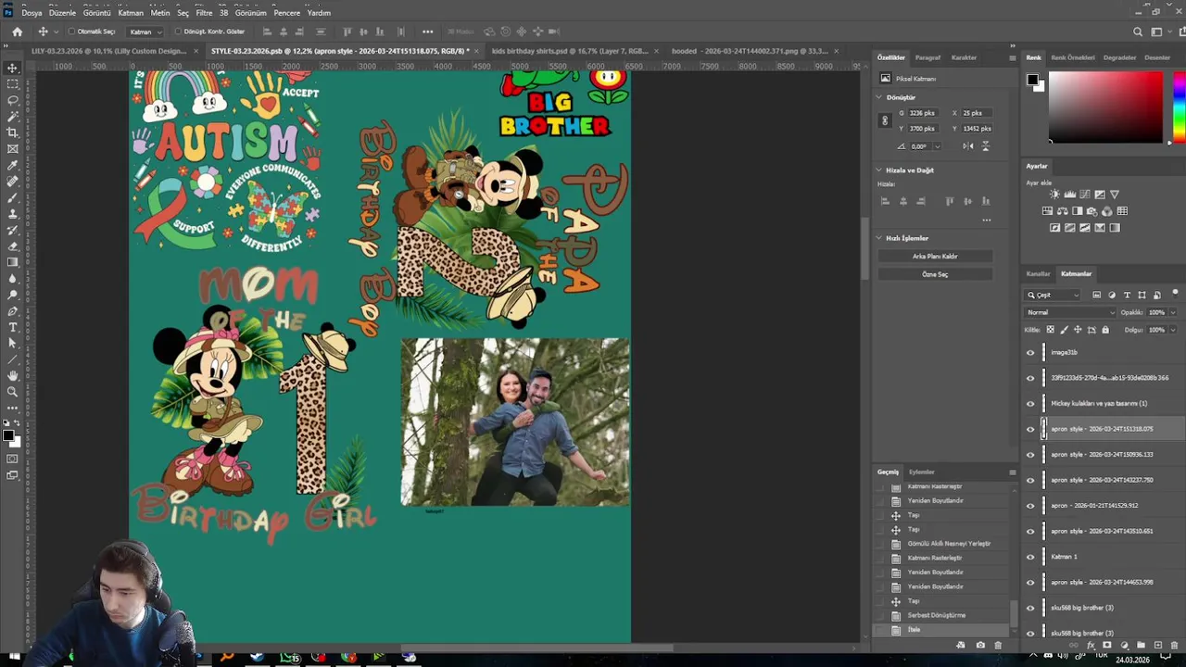
Task: Hide apron style layer ending 150936.133
Action: [1030, 455]
